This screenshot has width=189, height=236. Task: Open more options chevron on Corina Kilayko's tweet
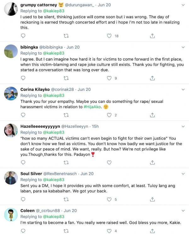point(183,90)
